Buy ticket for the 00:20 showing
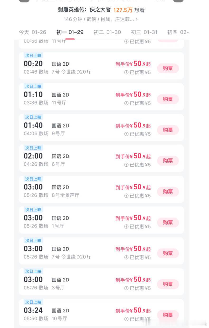The height and width of the screenshot is (328, 209). (x=168, y=68)
